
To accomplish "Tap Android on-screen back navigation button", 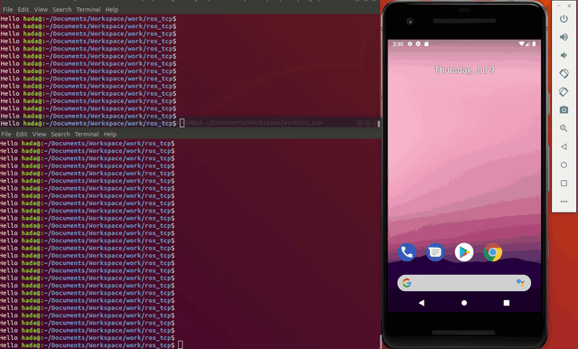I will [x=422, y=303].
